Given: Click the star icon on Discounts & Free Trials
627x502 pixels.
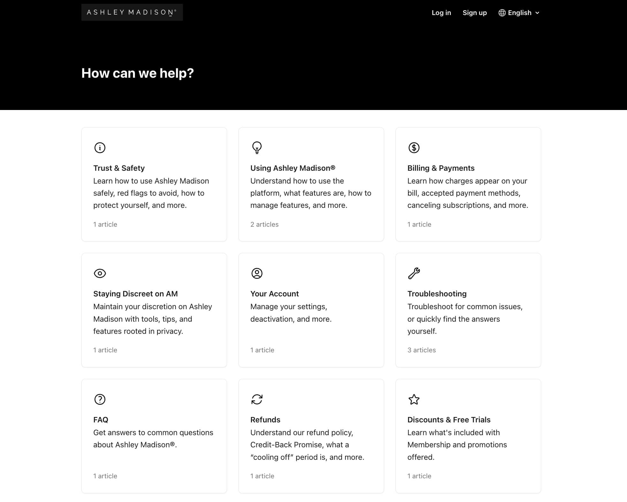Looking at the screenshot, I should click(x=414, y=399).
